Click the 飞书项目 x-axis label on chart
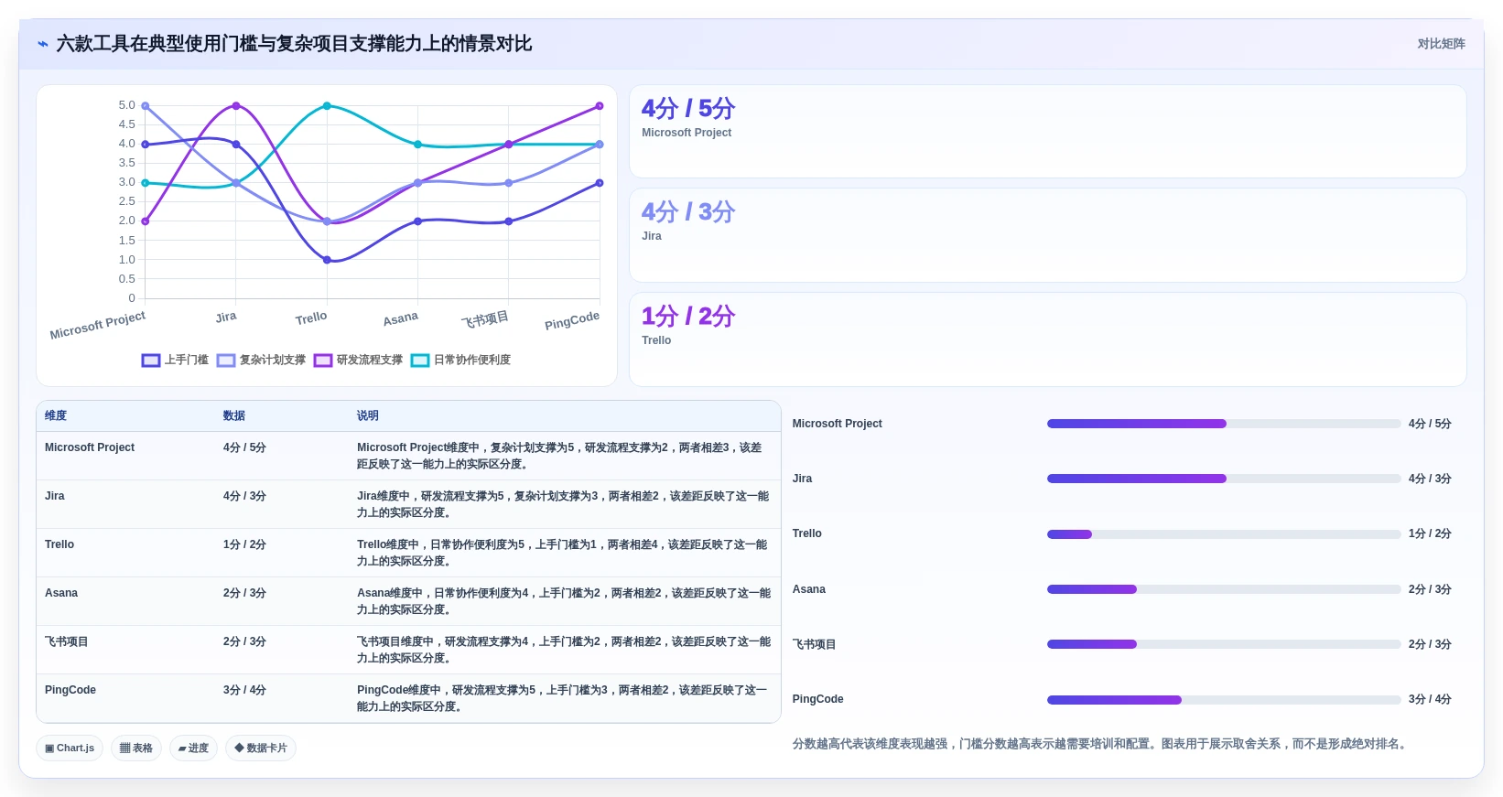The height and width of the screenshot is (797, 1503). tap(484, 319)
